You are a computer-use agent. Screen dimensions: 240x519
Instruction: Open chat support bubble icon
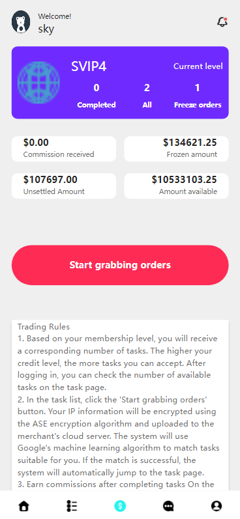(168, 506)
